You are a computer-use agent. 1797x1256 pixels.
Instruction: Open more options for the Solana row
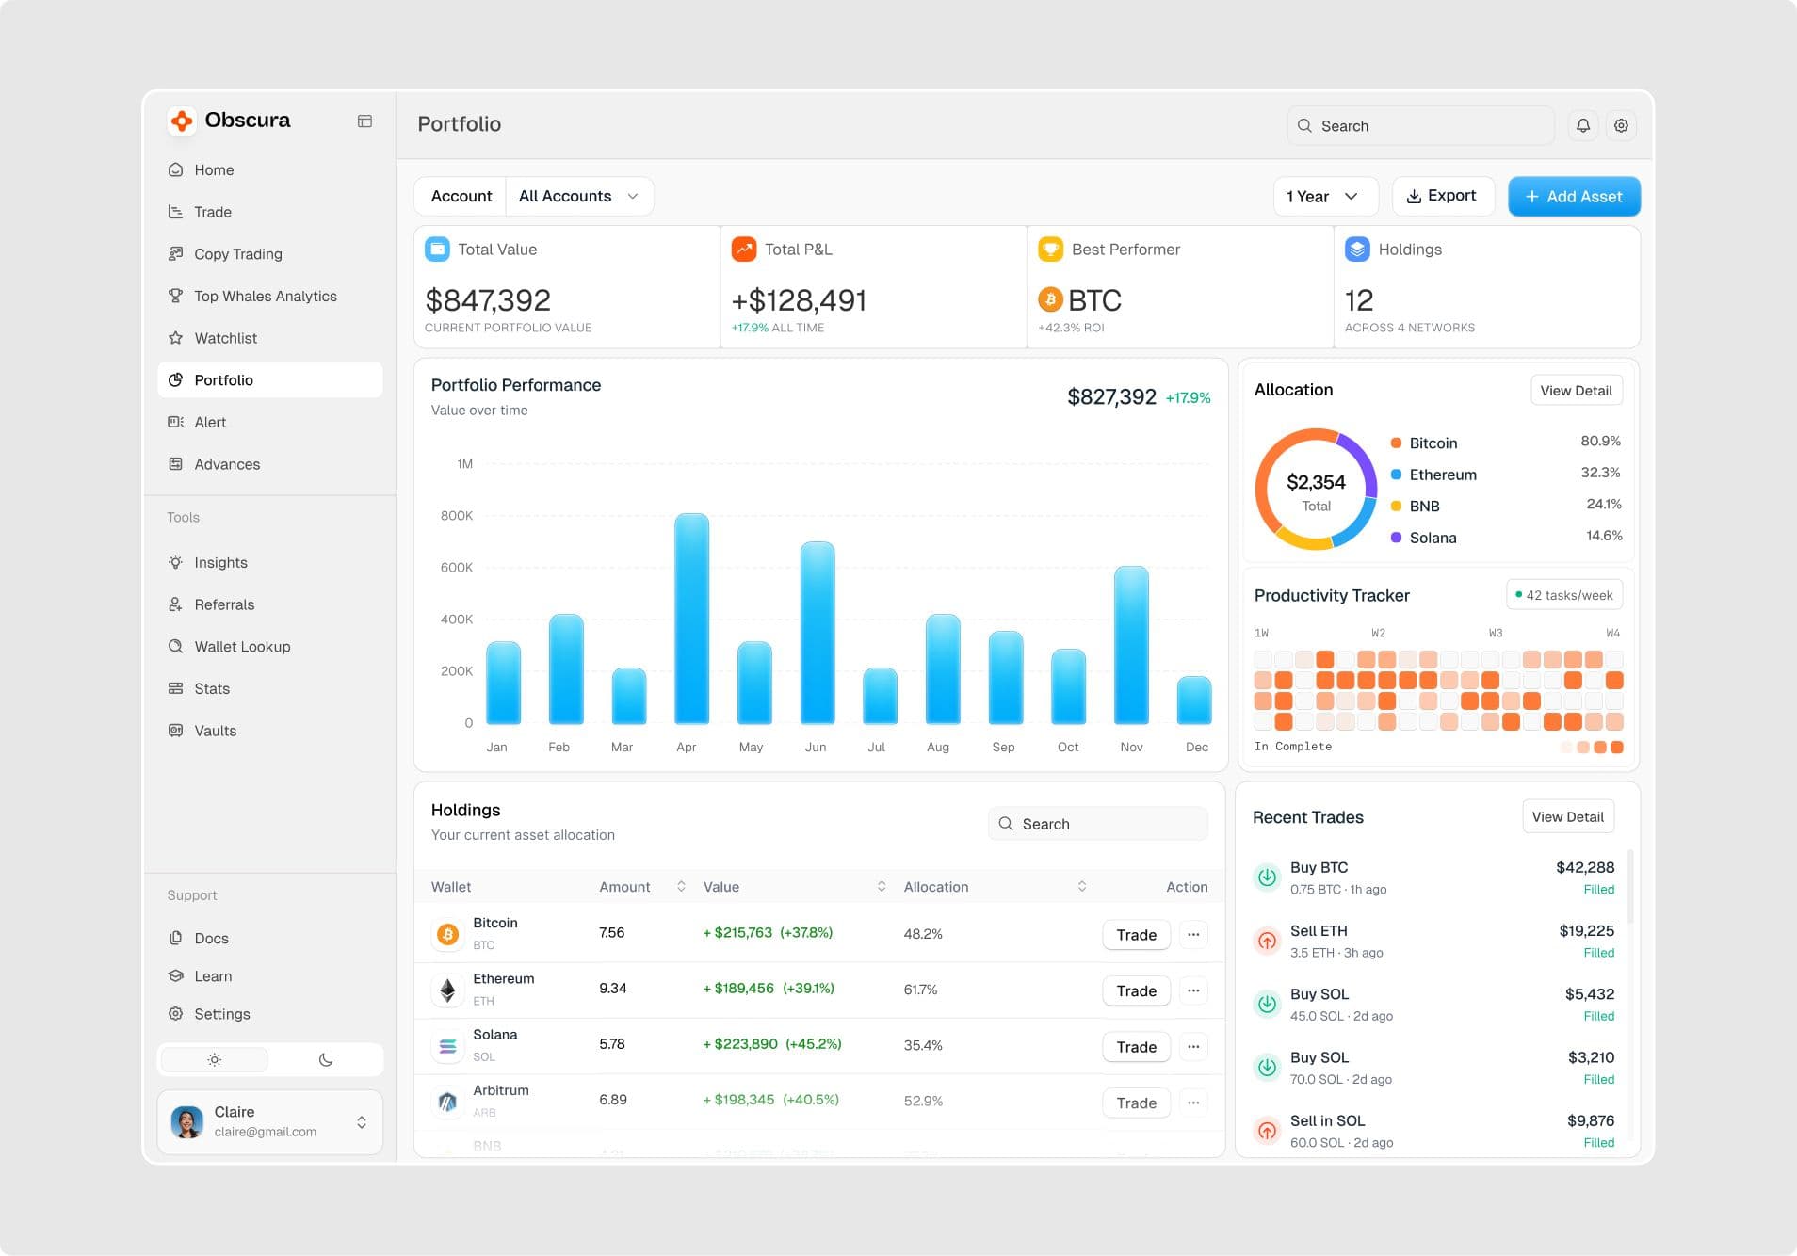coord(1193,1046)
